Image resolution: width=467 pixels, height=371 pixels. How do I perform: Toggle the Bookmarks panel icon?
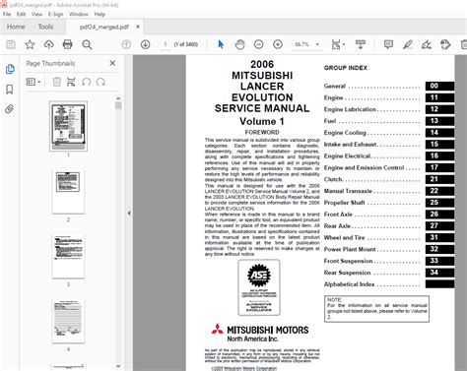click(10, 90)
